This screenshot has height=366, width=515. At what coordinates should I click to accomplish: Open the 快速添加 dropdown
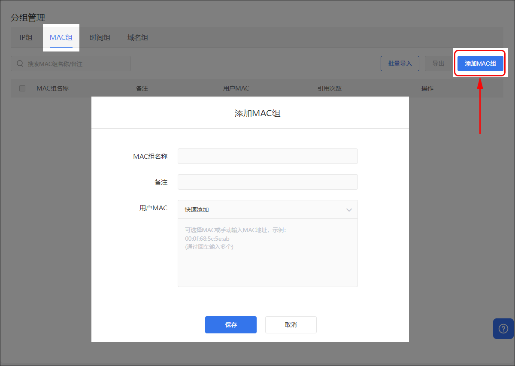[267, 210]
